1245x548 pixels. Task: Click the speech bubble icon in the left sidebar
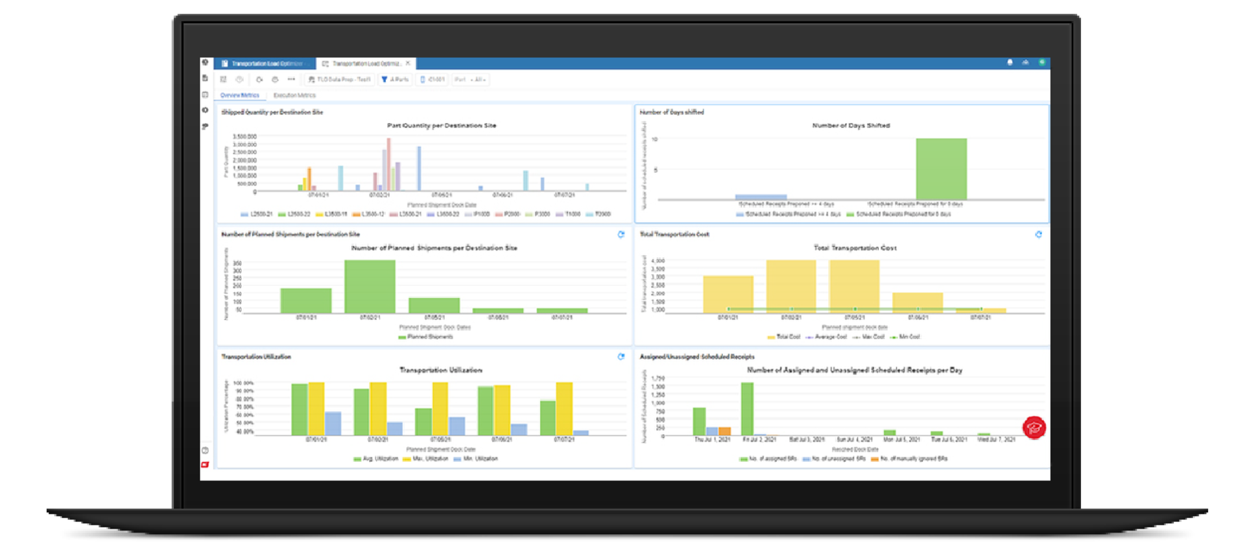205,126
